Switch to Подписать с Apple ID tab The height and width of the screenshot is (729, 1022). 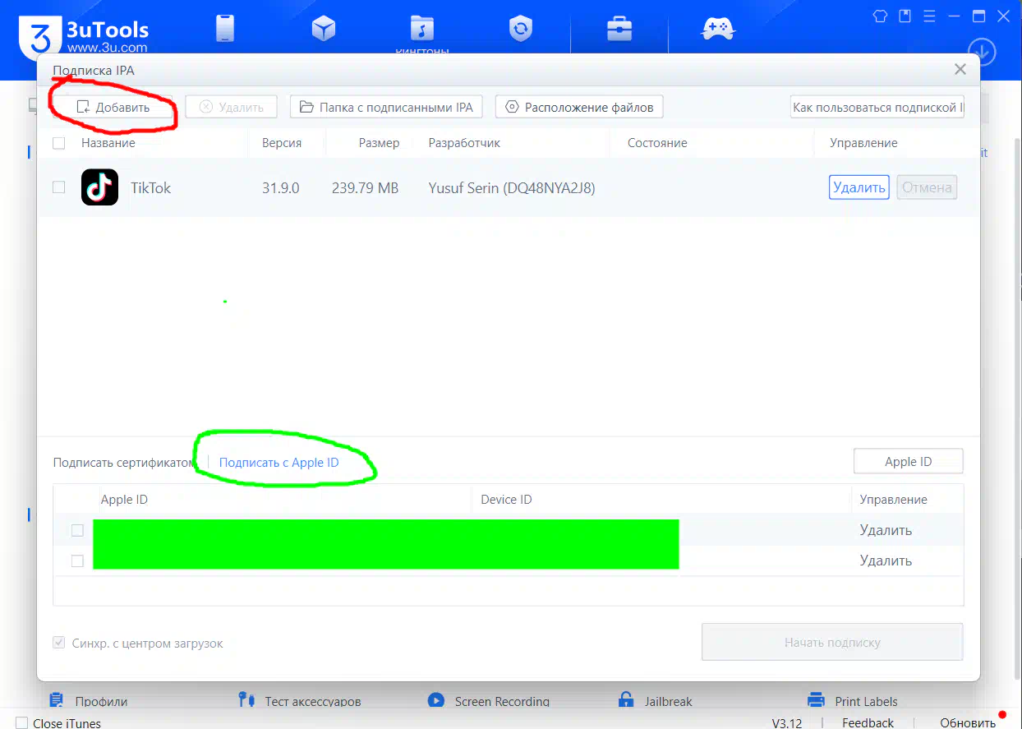pyautogui.click(x=279, y=462)
